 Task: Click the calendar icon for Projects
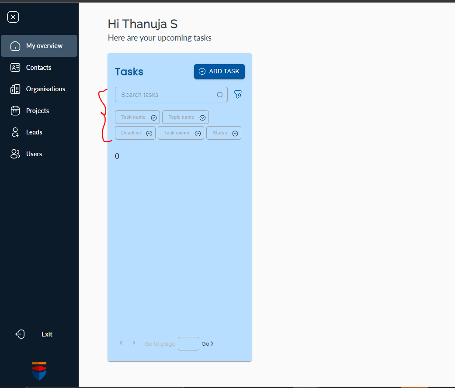click(15, 111)
